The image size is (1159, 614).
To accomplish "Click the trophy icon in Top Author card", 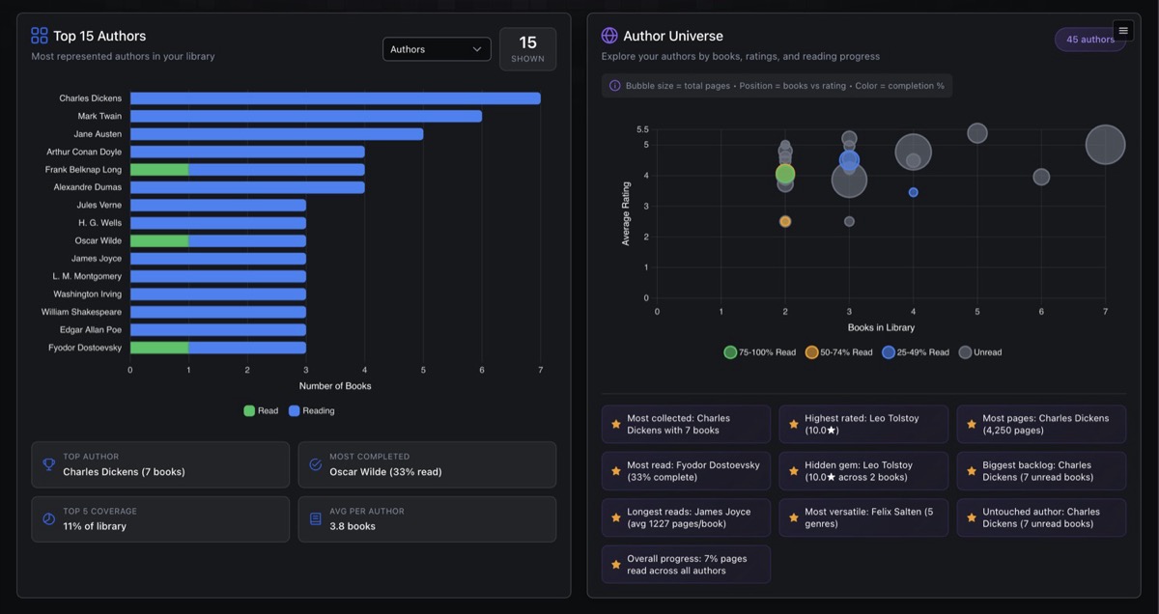I will tap(48, 464).
